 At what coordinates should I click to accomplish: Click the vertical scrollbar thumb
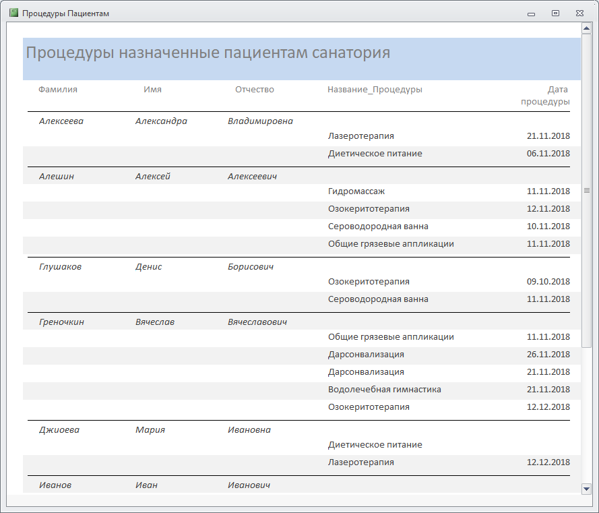click(586, 190)
